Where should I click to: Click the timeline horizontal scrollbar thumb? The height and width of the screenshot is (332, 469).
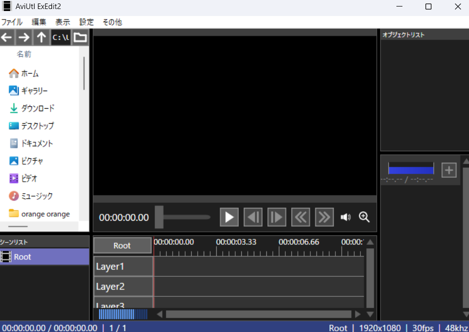pos(258,314)
